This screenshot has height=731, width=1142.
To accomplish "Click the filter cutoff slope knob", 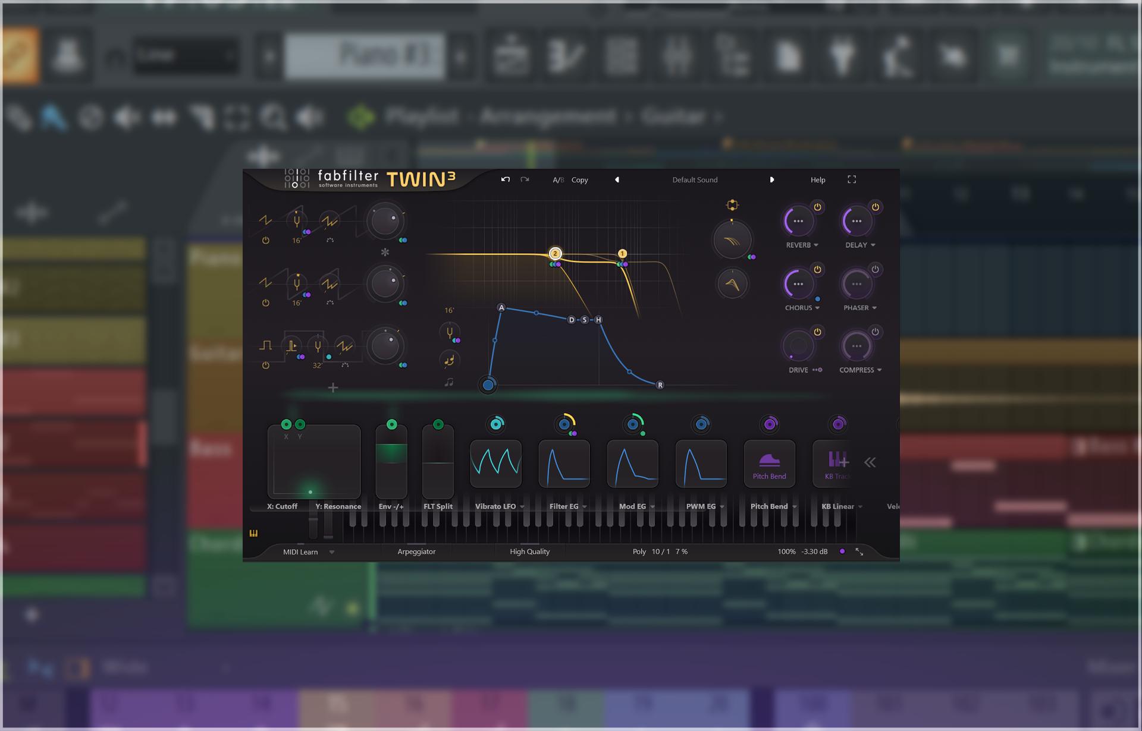I will point(732,240).
